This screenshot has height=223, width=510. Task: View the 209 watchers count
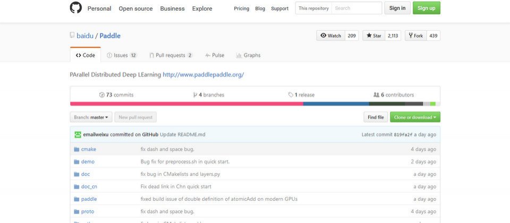pyautogui.click(x=352, y=36)
